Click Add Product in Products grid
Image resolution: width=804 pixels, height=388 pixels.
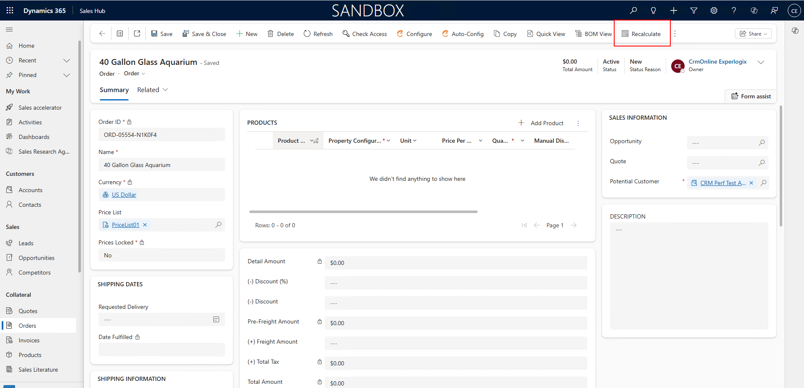click(x=541, y=123)
